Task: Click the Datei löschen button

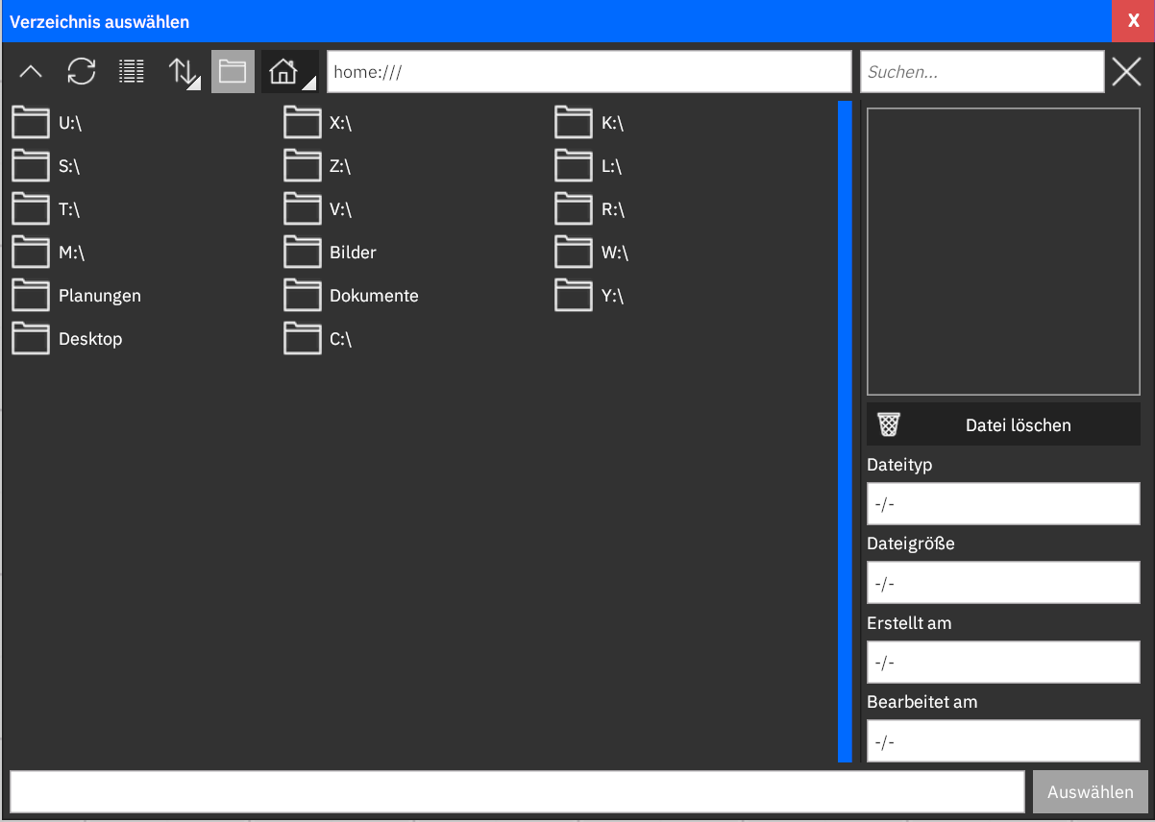Action: click(1003, 424)
